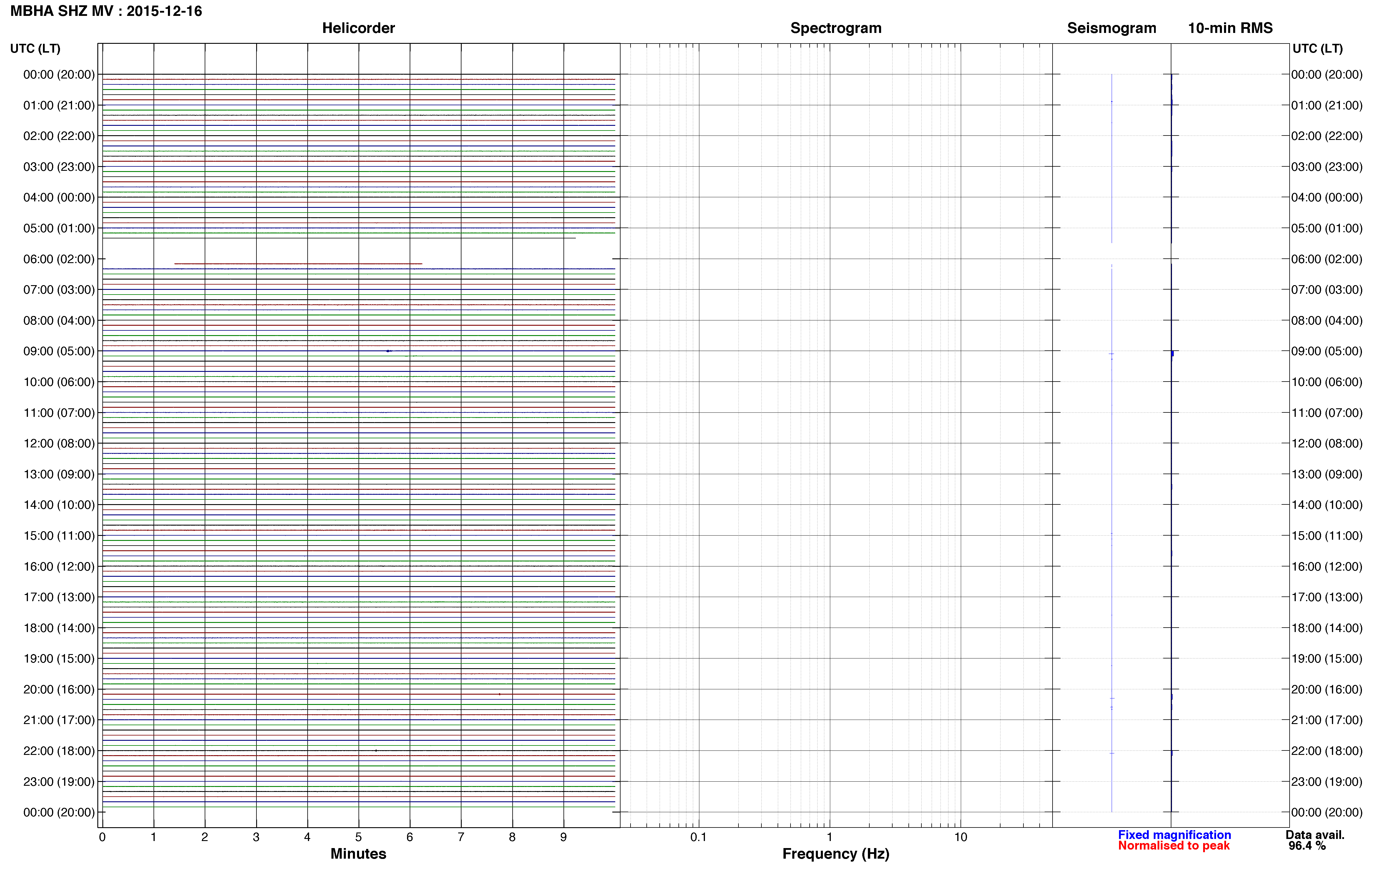Click the red dot on the trace just after 20:00

point(499,694)
